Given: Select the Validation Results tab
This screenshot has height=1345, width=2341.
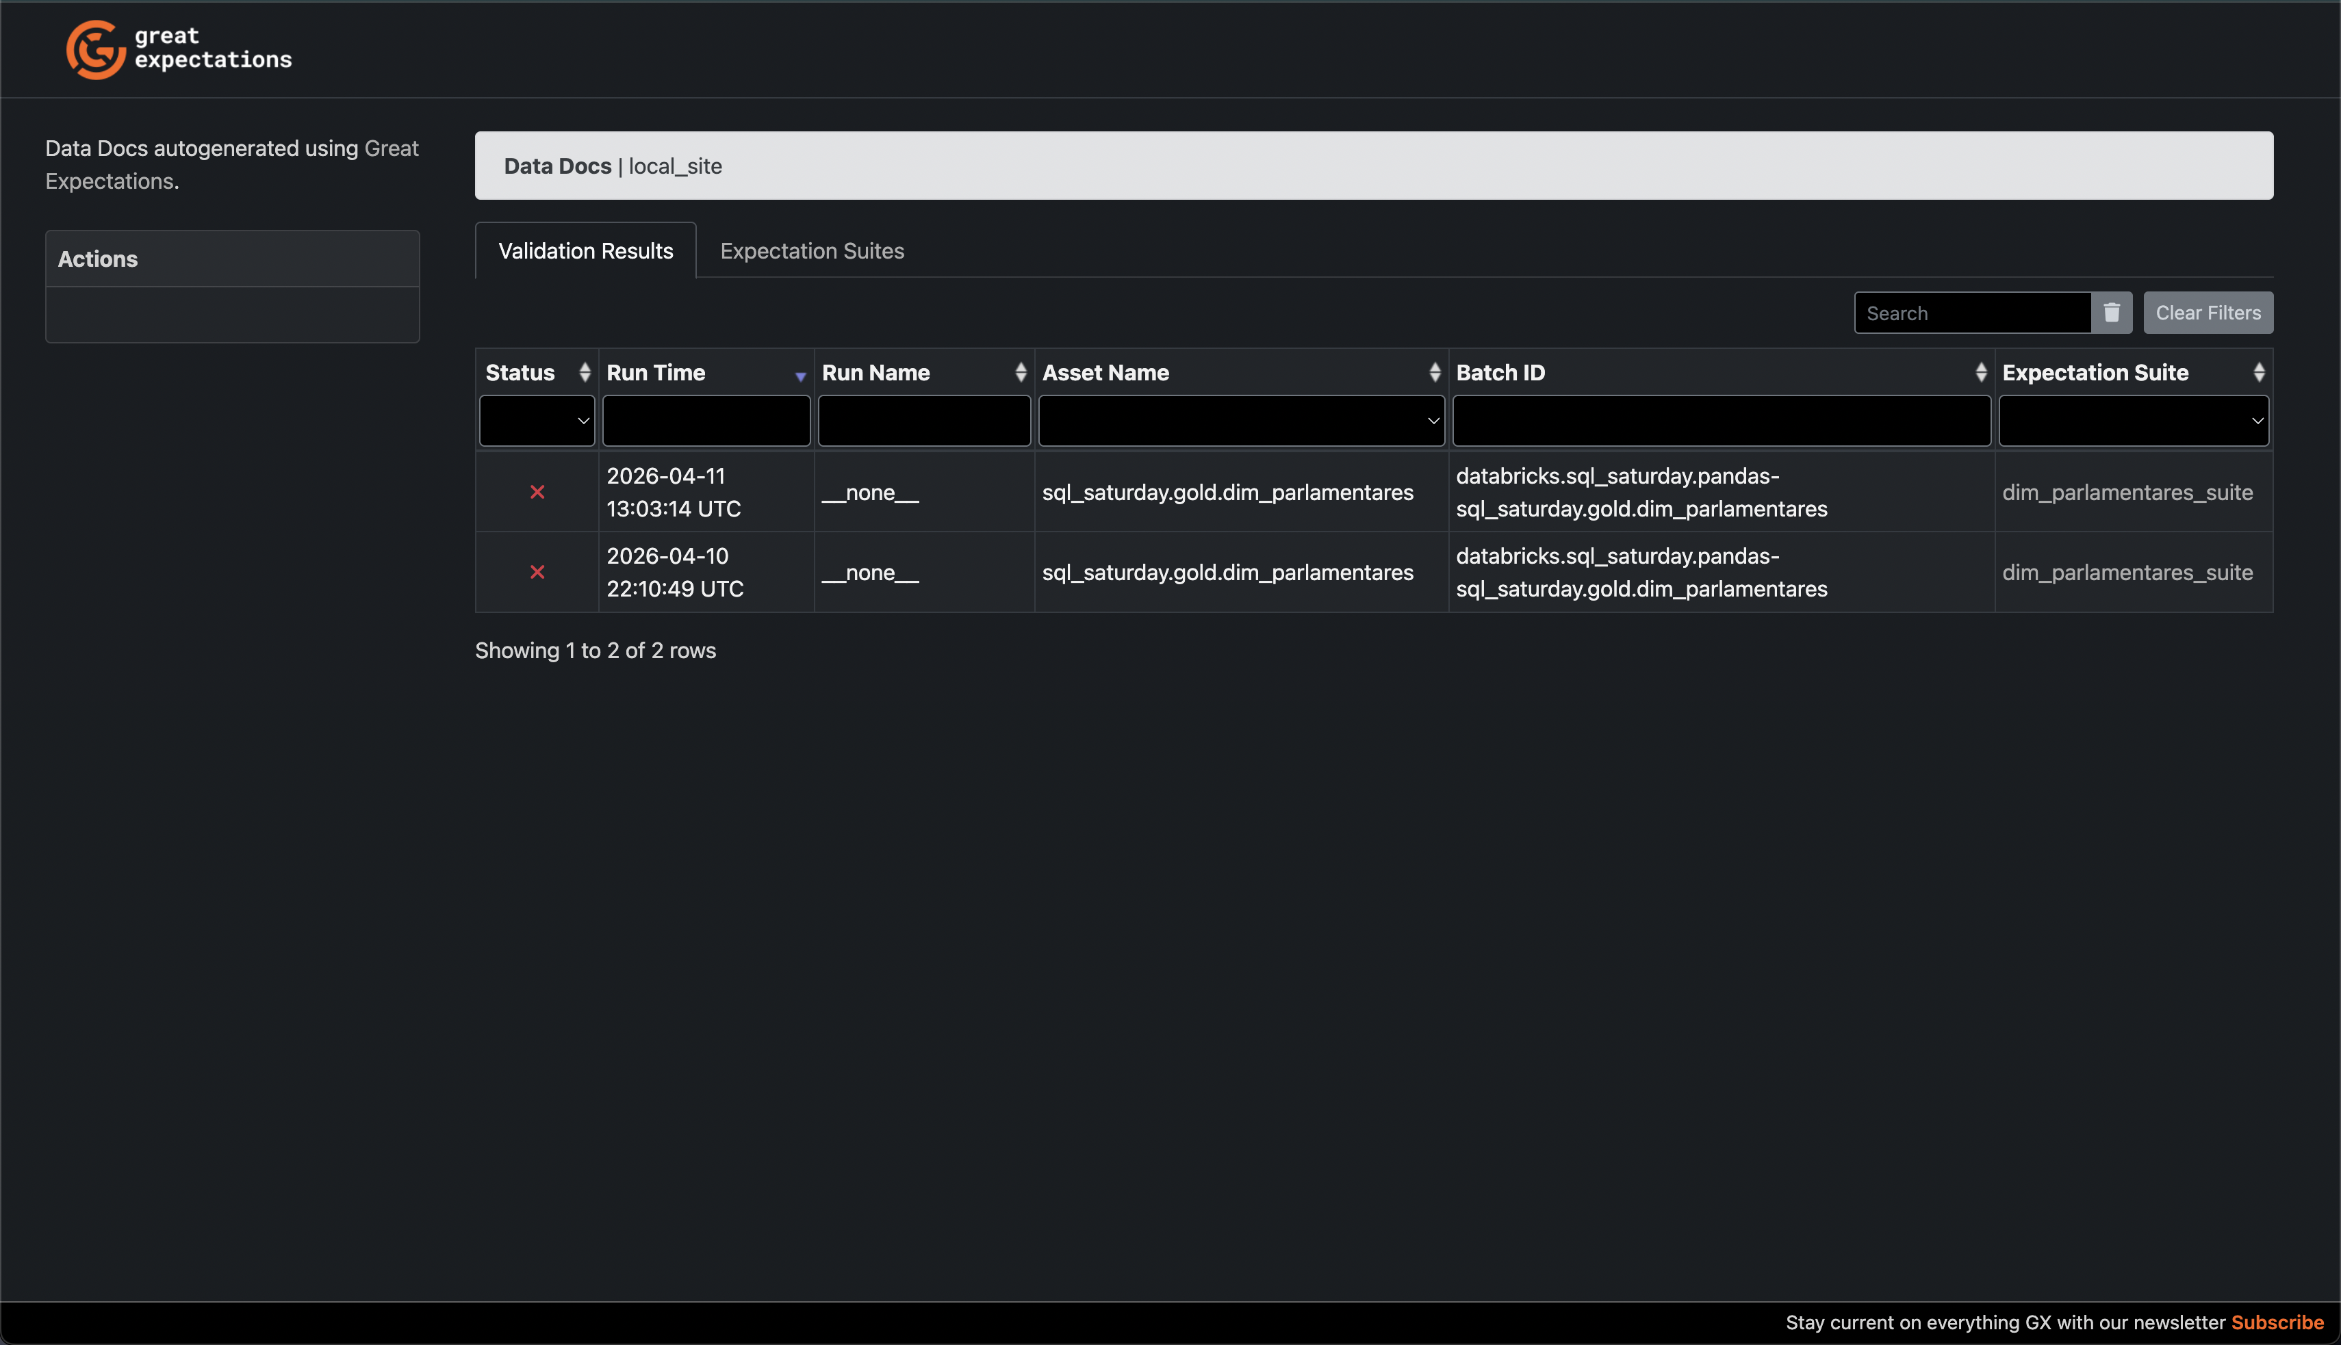Looking at the screenshot, I should coord(585,251).
